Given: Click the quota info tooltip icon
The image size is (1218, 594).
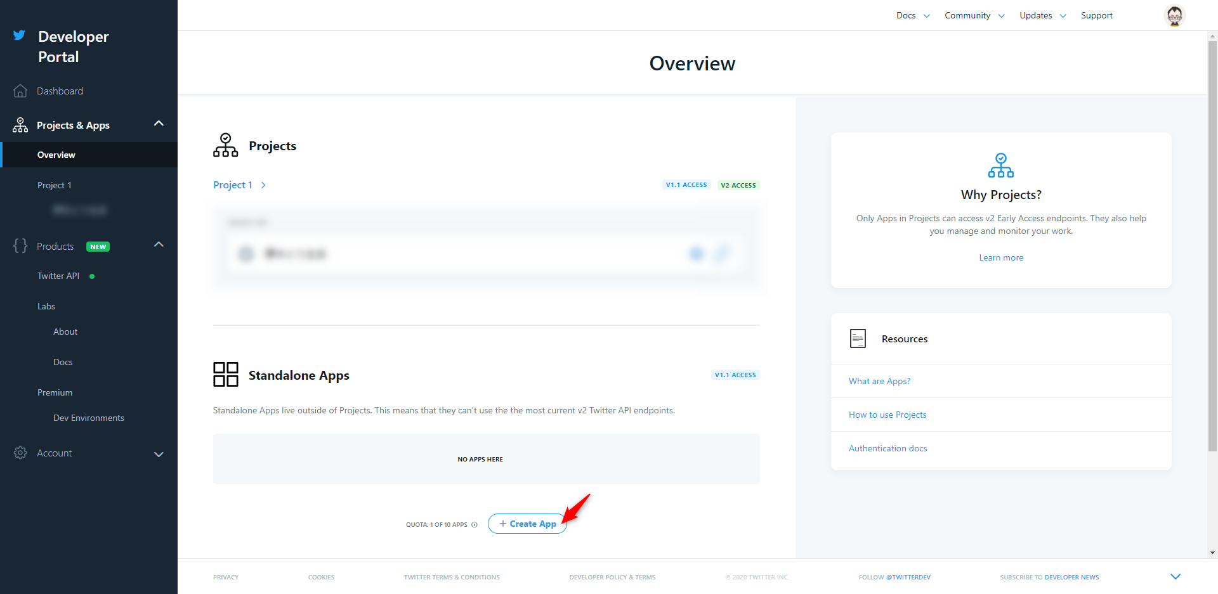Looking at the screenshot, I should coord(475,524).
